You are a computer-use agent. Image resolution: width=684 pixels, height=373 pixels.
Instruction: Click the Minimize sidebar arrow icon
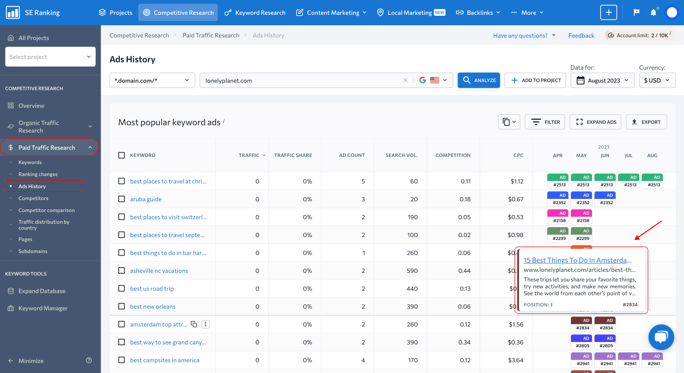tap(11, 361)
